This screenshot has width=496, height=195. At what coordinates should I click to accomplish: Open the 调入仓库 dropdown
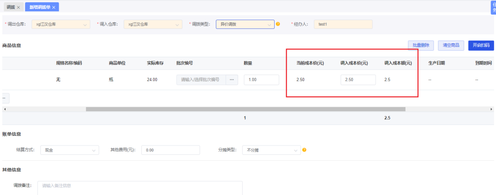click(x=153, y=24)
